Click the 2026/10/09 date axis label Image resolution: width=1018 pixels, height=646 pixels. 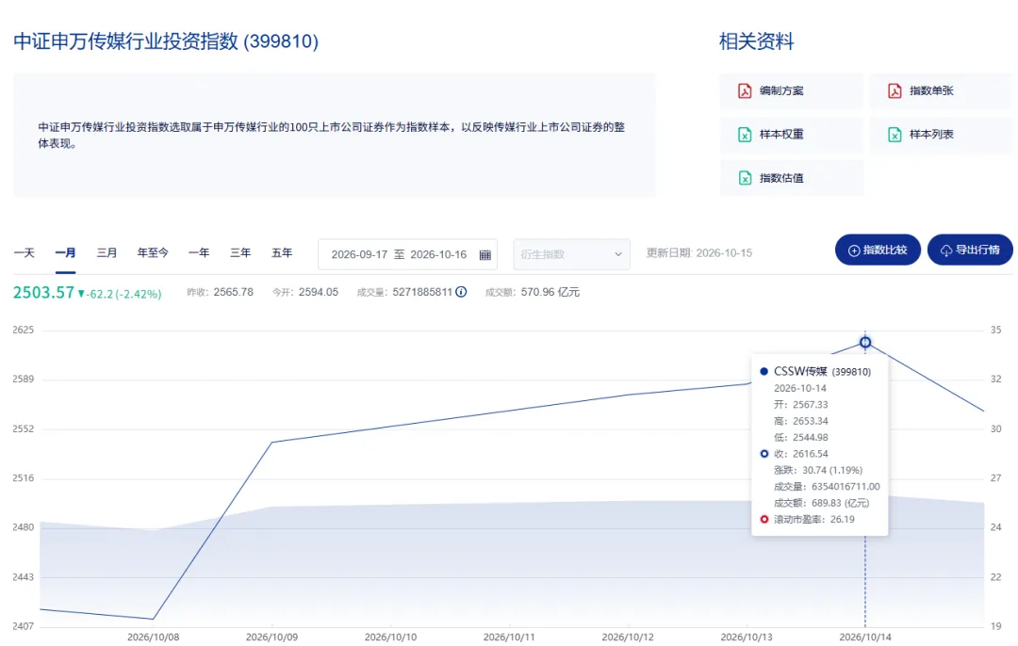click(271, 637)
